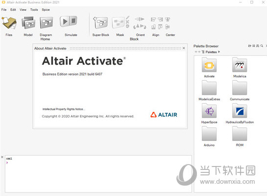Create a Super Block from the toolbar
Screen dimensions: 267x196
pyautogui.click(x=100, y=23)
